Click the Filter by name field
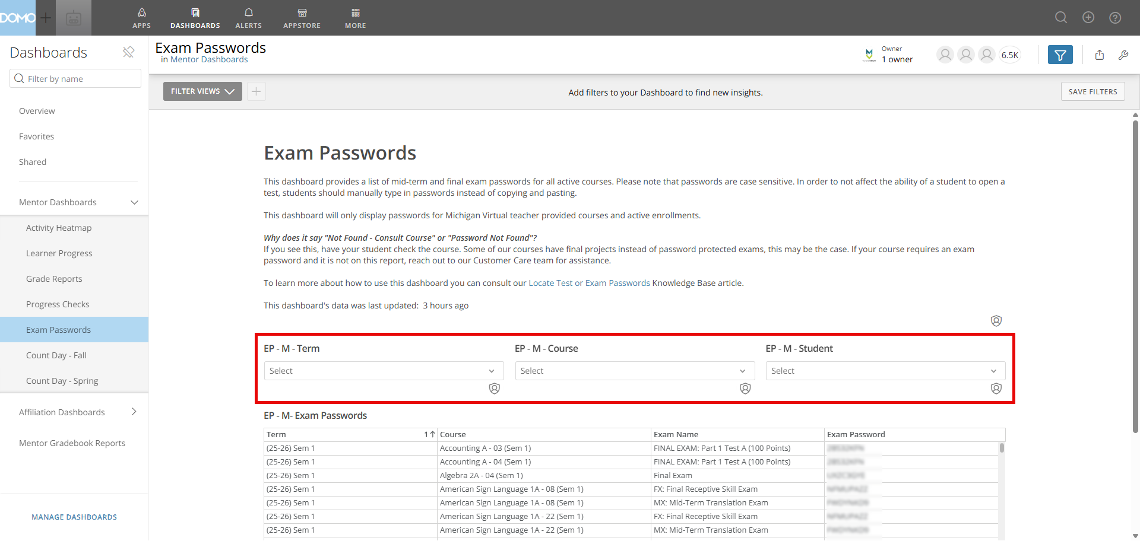This screenshot has height=541, width=1140. [75, 79]
